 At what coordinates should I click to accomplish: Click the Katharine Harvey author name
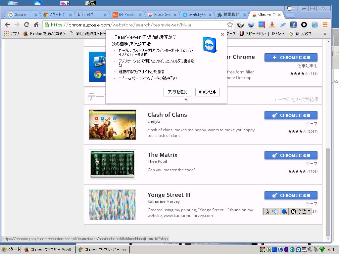point(164,201)
